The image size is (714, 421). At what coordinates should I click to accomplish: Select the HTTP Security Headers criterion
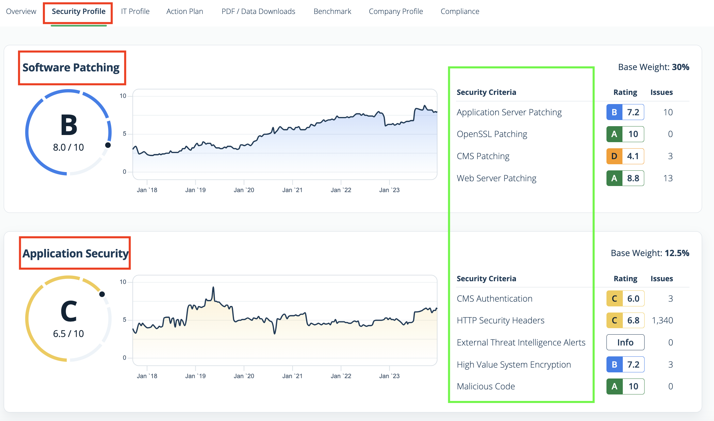point(500,320)
